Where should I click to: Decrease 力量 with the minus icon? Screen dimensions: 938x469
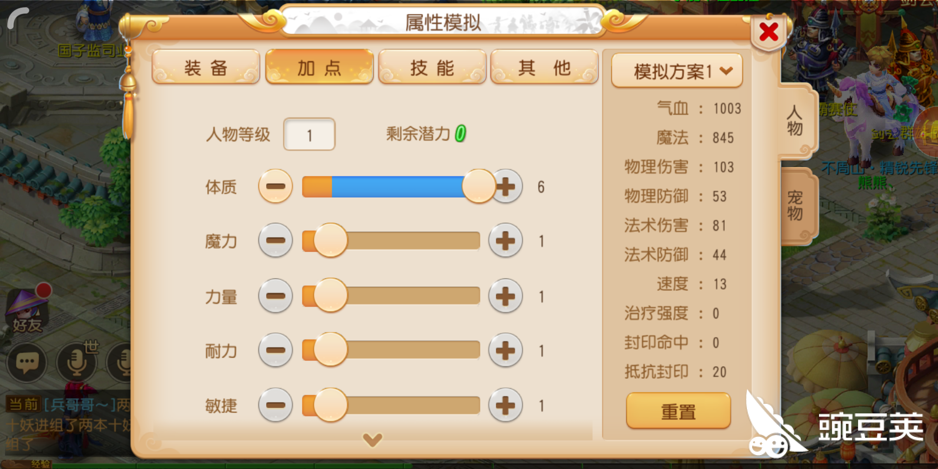(275, 296)
